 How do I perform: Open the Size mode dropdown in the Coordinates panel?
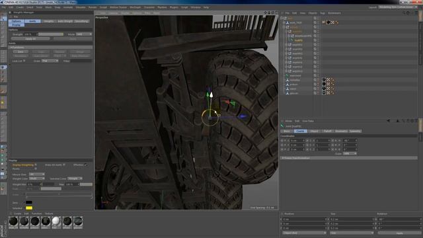click(351, 233)
